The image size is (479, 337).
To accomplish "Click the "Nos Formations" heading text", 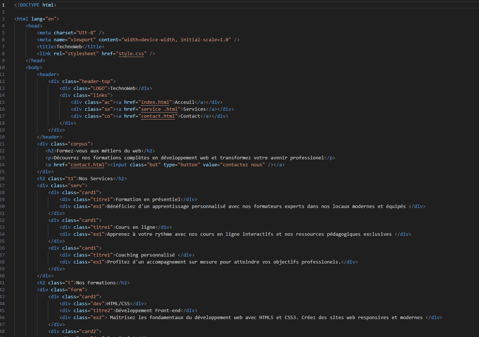I will click(96, 283).
